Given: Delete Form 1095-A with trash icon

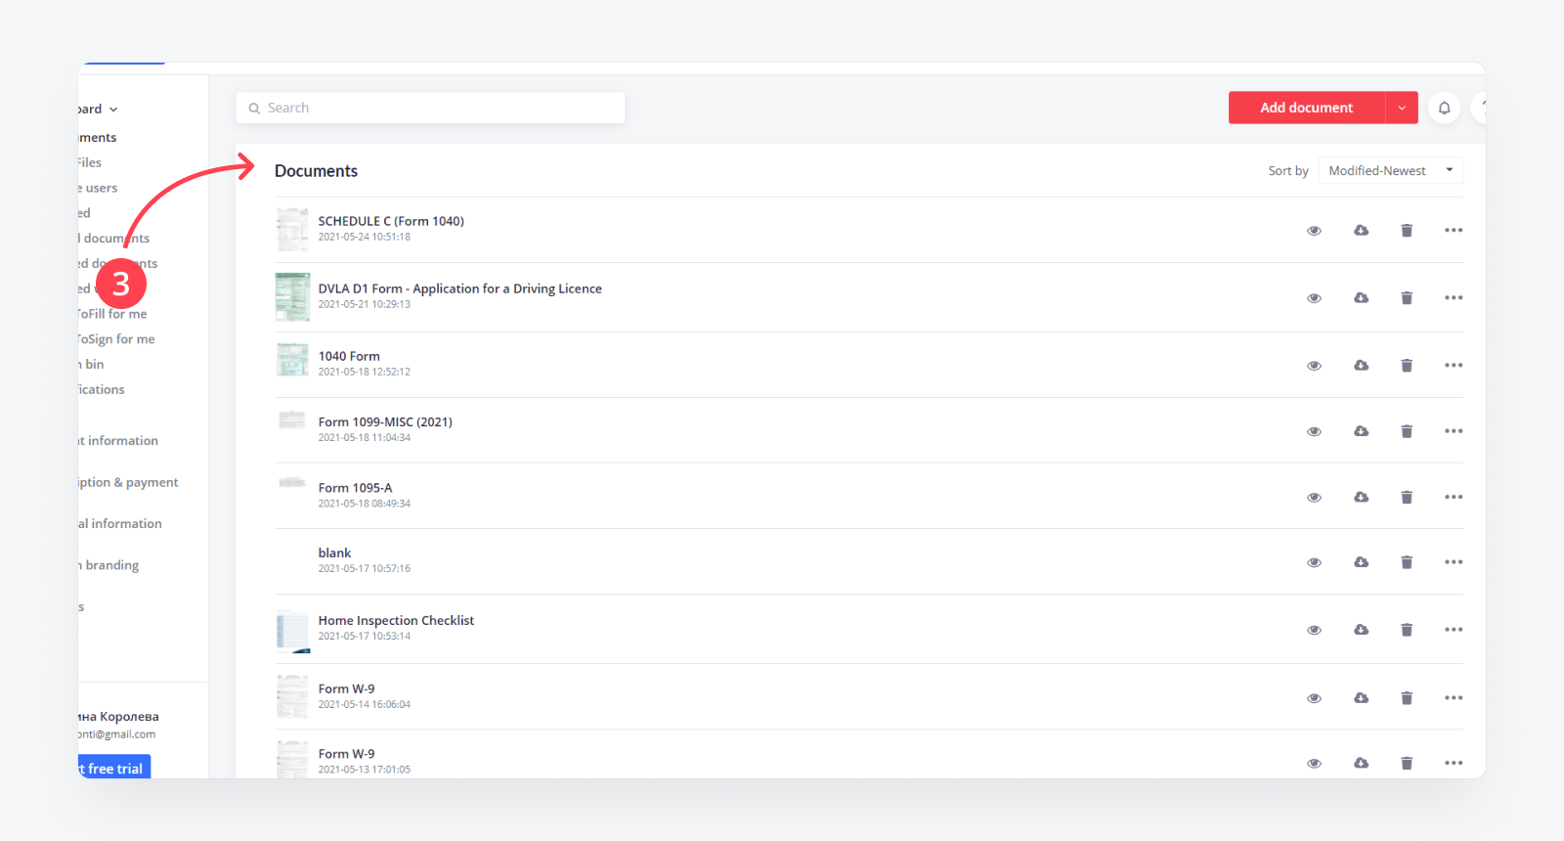Looking at the screenshot, I should pyautogui.click(x=1407, y=497).
